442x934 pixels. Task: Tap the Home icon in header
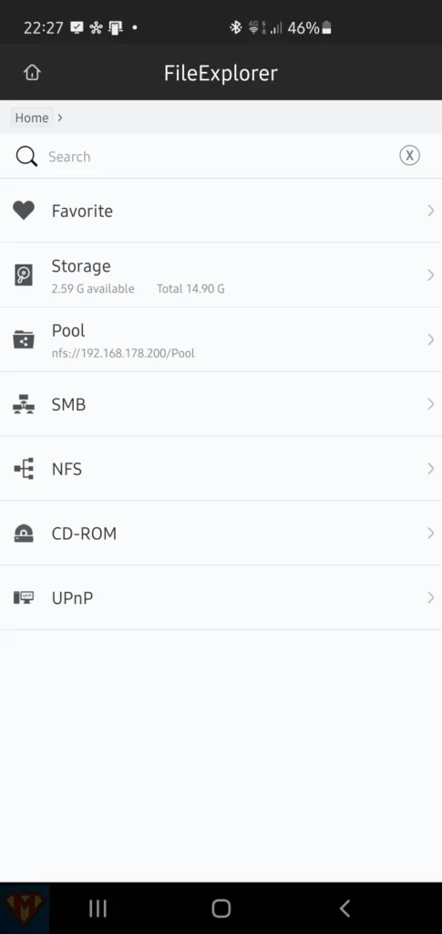pos(32,73)
